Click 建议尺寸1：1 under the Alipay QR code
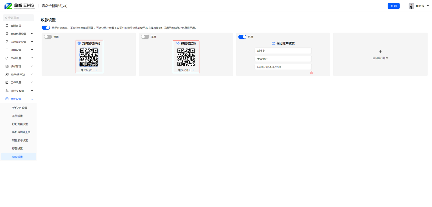The image size is (432, 207). click(89, 70)
